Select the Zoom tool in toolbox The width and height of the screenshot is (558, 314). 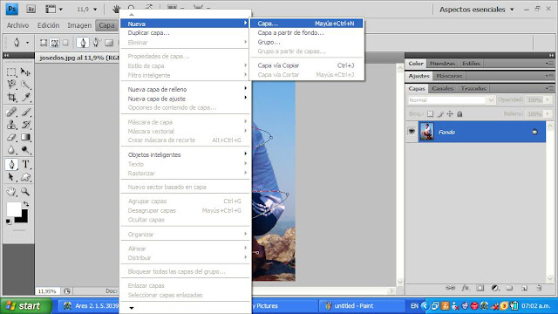25,192
